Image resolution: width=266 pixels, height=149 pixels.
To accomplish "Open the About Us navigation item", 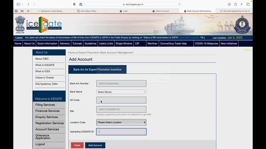I will coord(29,43).
